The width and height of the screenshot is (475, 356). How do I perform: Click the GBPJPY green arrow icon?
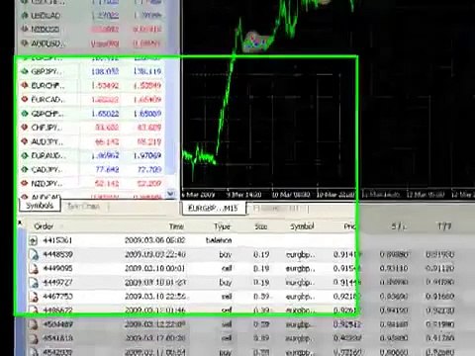coord(25,71)
